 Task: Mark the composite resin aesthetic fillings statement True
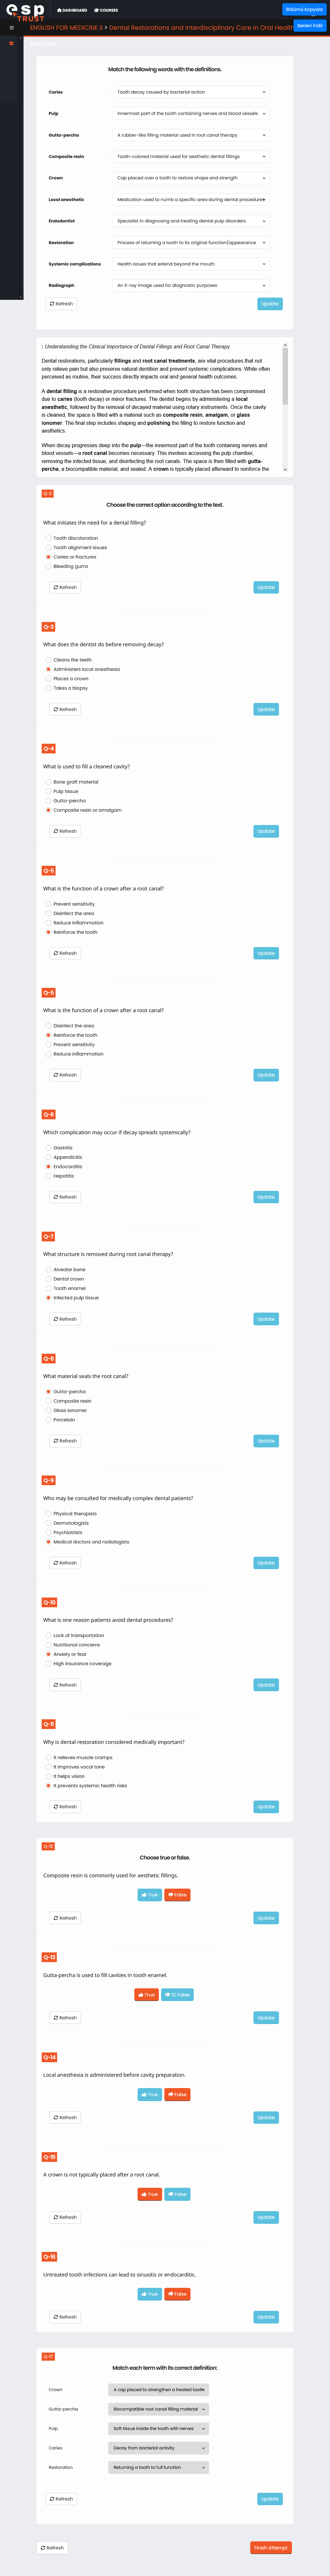coord(150,1894)
